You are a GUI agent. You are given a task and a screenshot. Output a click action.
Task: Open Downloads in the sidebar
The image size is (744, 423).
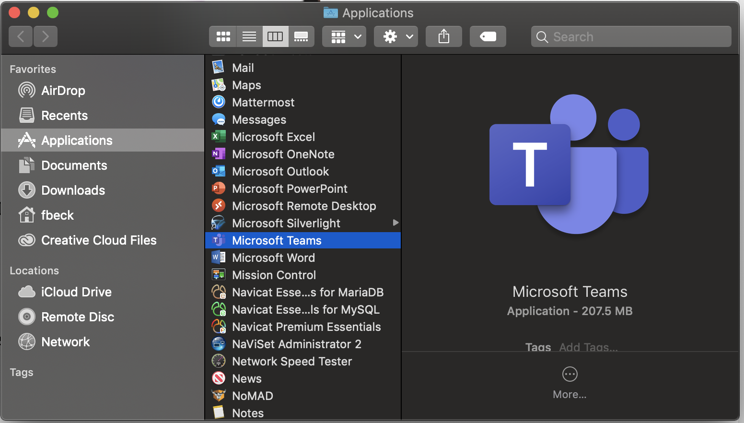point(103,190)
